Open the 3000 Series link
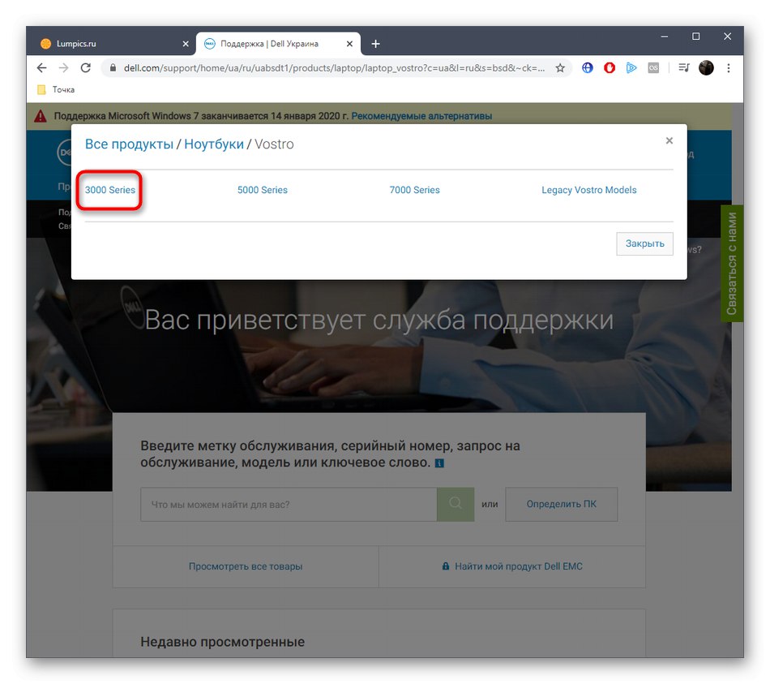The height and width of the screenshot is (684, 770). coord(109,189)
